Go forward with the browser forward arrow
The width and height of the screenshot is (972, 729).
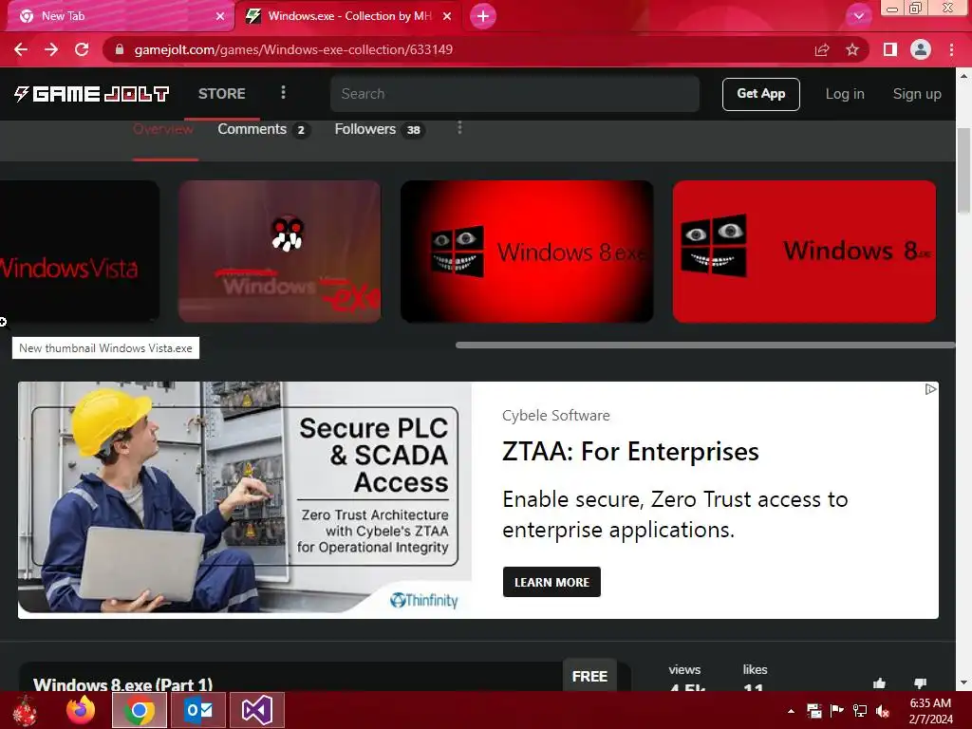51,49
